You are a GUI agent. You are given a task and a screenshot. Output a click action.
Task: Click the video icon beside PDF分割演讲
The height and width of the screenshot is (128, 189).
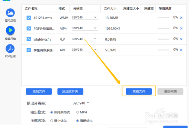29,29
